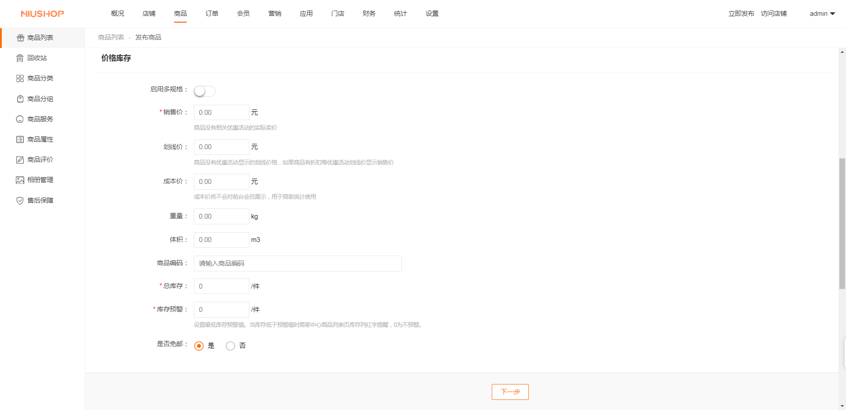Click the 商品分组 bag icon

pyautogui.click(x=20, y=99)
